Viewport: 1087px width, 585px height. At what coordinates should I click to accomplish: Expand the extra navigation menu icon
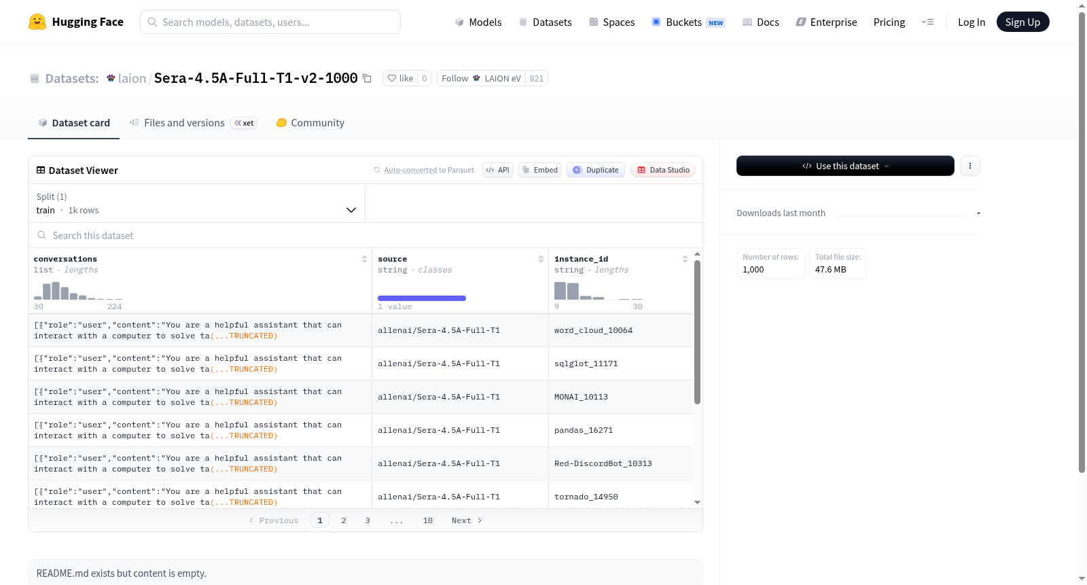[927, 22]
